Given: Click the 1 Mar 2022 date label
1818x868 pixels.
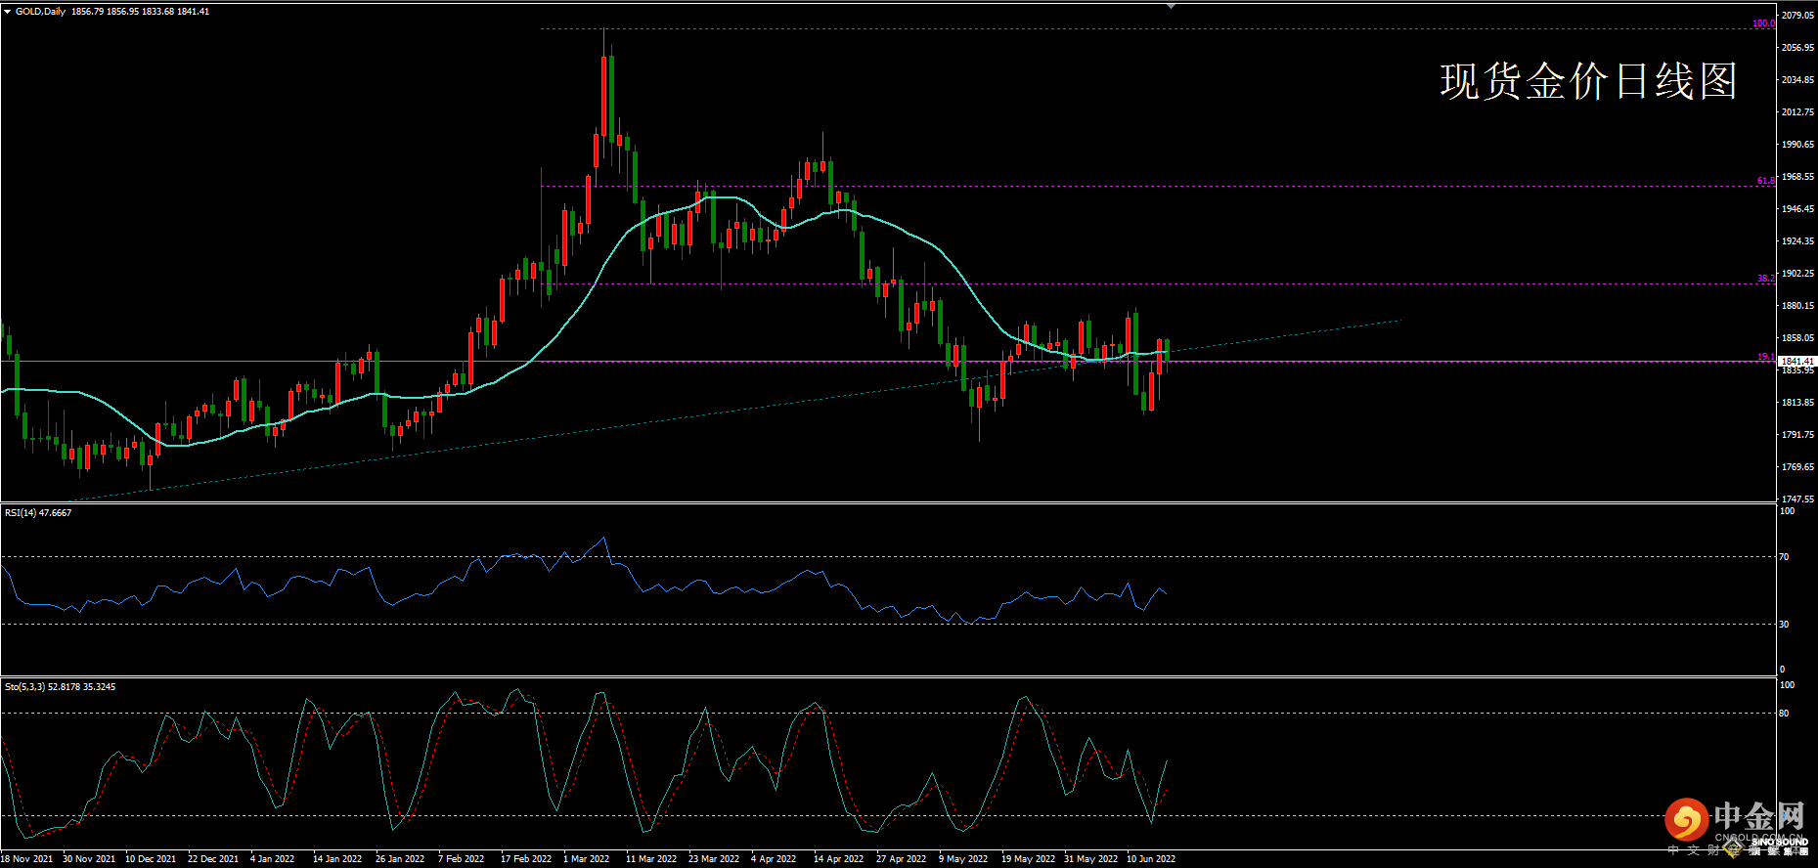Looking at the screenshot, I should pyautogui.click(x=586, y=859).
